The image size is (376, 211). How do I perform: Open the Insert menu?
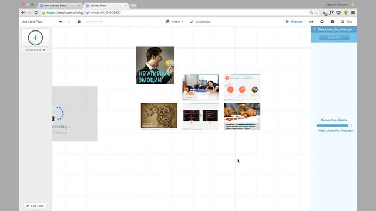coord(174,22)
